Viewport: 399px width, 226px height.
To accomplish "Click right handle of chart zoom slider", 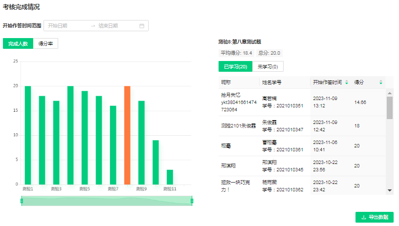I will tap(192, 201).
